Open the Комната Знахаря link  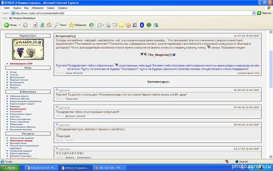(20, 156)
